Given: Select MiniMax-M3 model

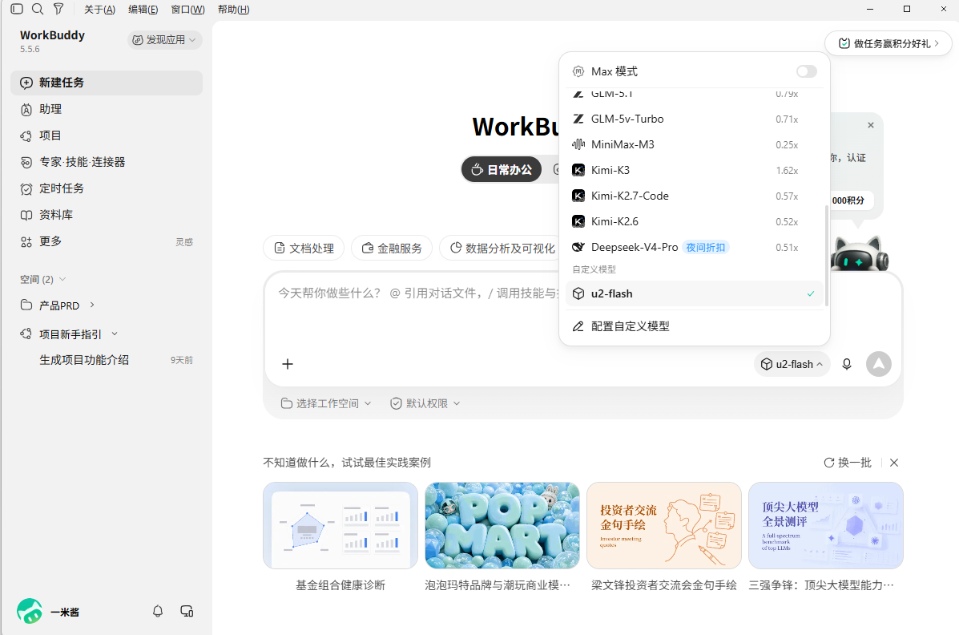Looking at the screenshot, I should click(694, 144).
